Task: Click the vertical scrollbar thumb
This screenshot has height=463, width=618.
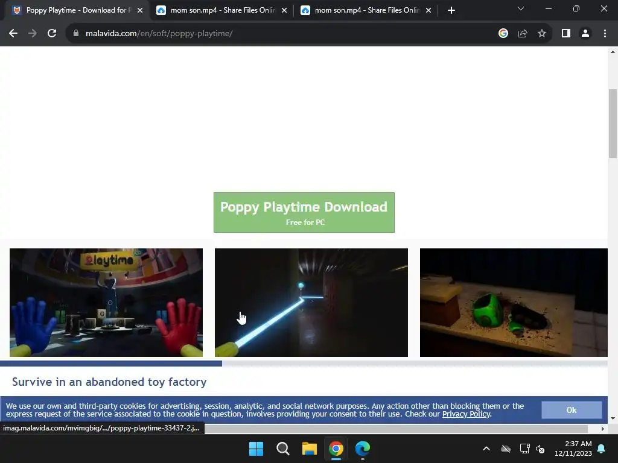Action: 613,124
